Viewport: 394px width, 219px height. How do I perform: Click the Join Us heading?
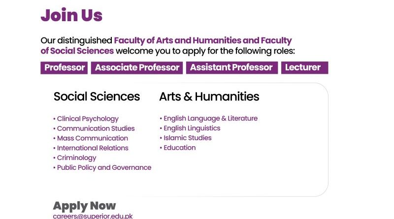click(x=71, y=16)
